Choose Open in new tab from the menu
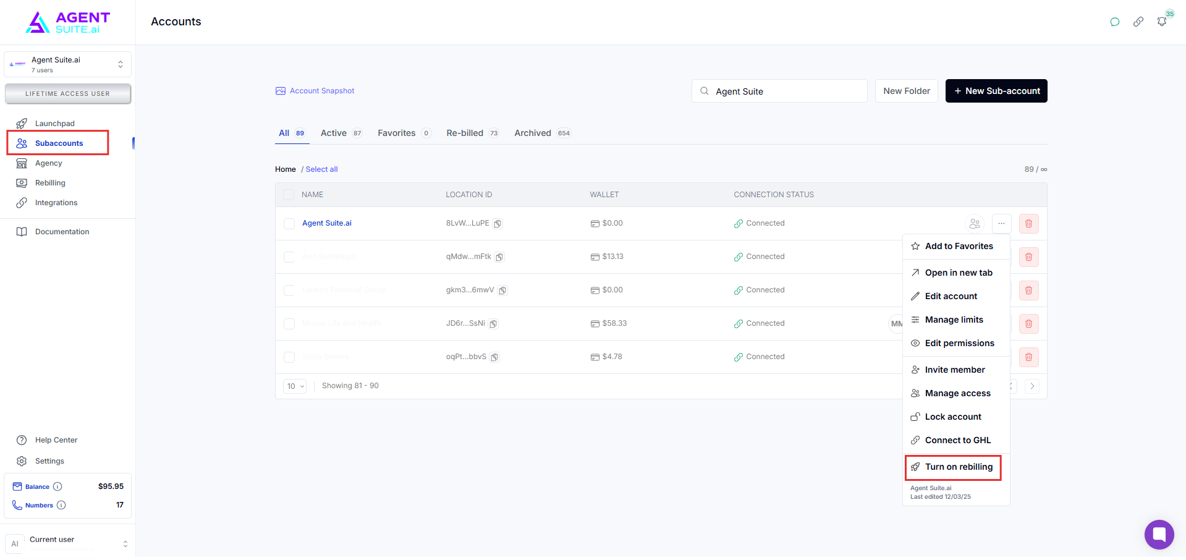 tap(956, 273)
